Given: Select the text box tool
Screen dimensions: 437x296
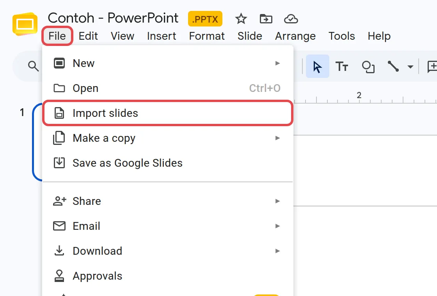Looking at the screenshot, I should click(x=342, y=67).
